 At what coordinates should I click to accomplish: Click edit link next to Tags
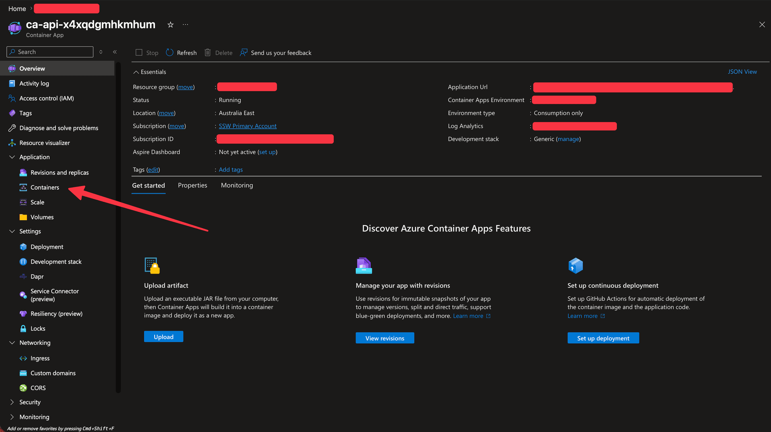click(x=153, y=170)
